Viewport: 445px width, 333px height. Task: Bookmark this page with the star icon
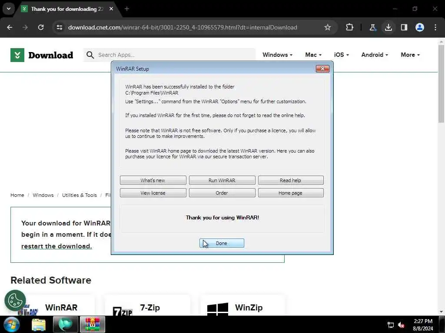click(328, 27)
